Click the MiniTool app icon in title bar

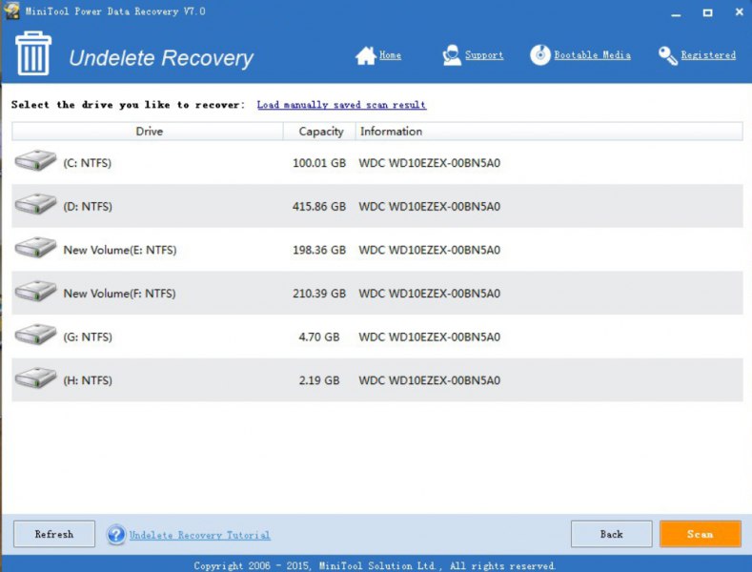pyautogui.click(x=11, y=10)
